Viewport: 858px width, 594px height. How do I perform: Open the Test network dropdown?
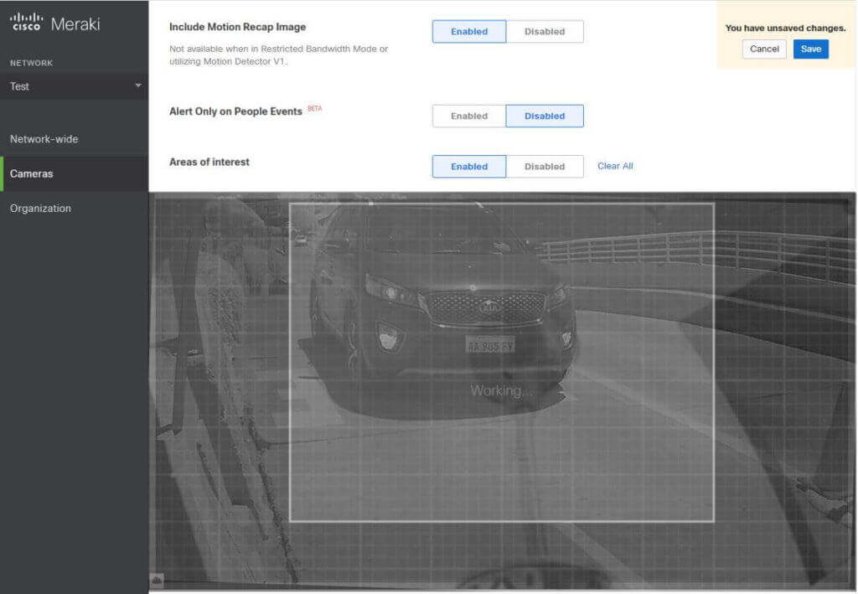point(75,86)
